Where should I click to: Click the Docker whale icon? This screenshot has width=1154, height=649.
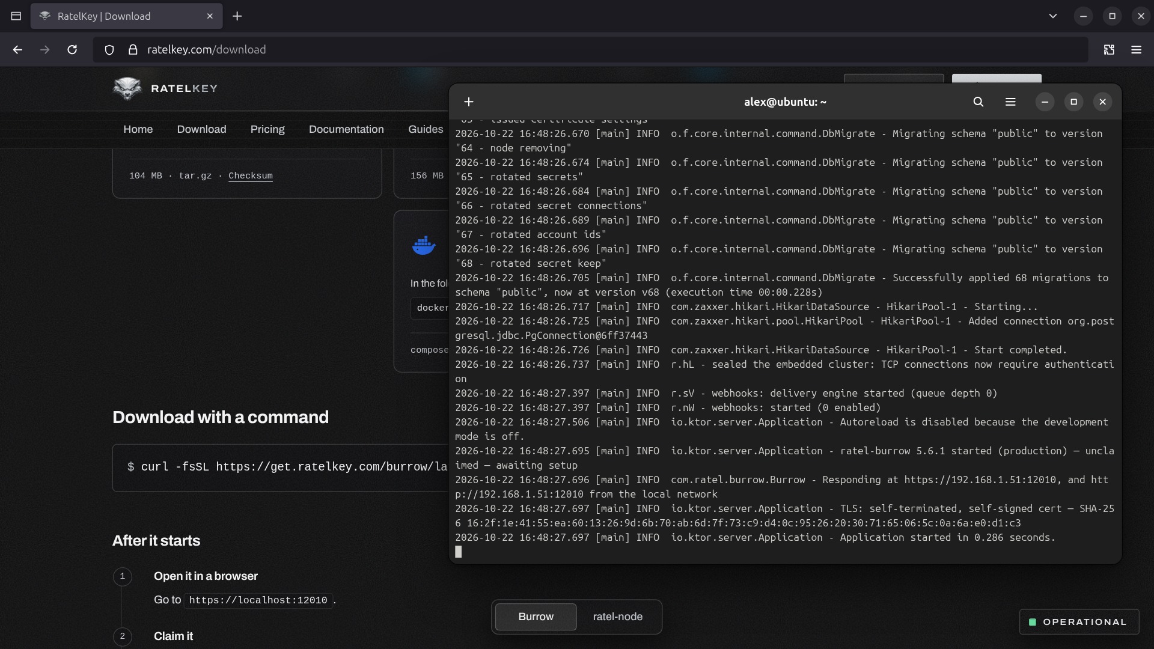pos(424,245)
